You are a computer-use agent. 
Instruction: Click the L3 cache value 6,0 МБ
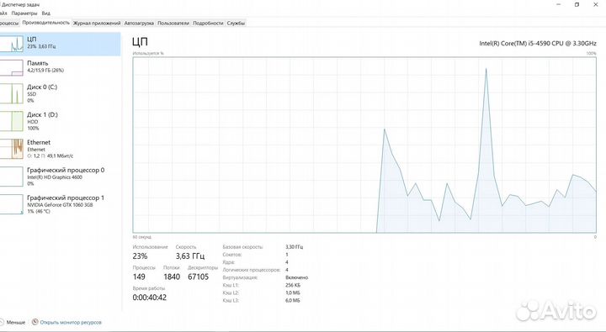[293, 300]
